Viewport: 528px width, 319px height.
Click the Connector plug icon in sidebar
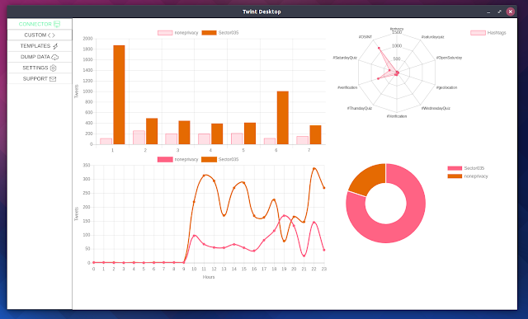pyautogui.click(x=57, y=24)
